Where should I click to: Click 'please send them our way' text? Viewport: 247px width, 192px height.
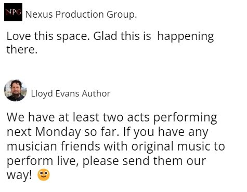tap(106, 168)
